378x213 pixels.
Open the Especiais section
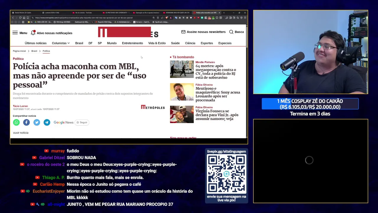pos(225,43)
